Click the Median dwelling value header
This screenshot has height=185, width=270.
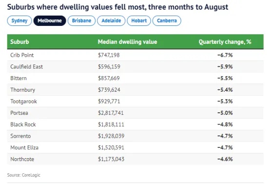pyautogui.click(x=127, y=41)
